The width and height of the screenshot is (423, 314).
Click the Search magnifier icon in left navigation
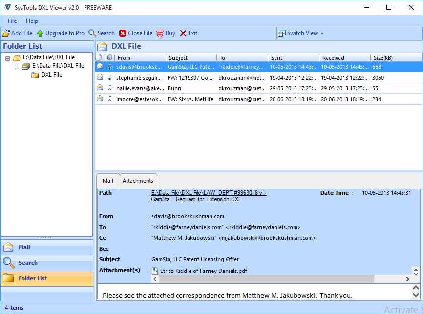(x=9, y=262)
